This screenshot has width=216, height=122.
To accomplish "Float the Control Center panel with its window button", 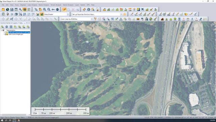I will pyautogui.click(x=27, y=23).
